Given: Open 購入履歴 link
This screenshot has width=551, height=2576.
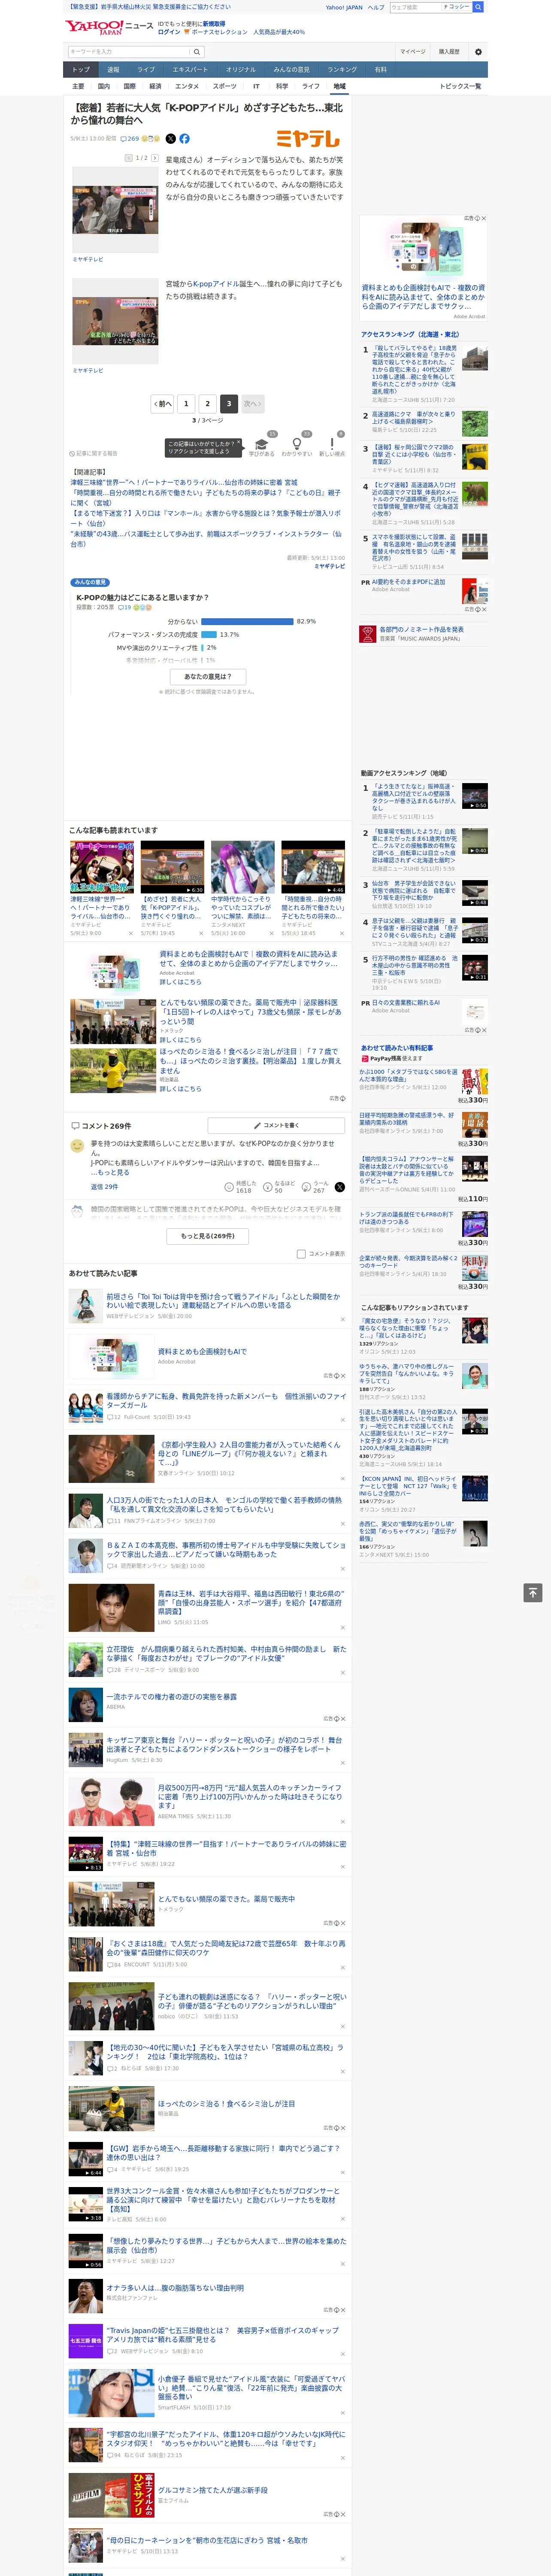Looking at the screenshot, I should coord(449,52).
